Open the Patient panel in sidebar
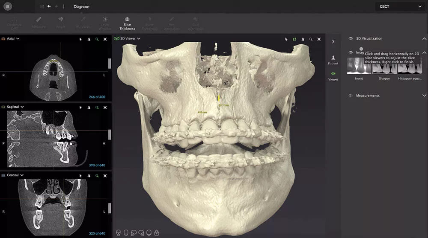This screenshot has width=428, height=238. pyautogui.click(x=333, y=60)
